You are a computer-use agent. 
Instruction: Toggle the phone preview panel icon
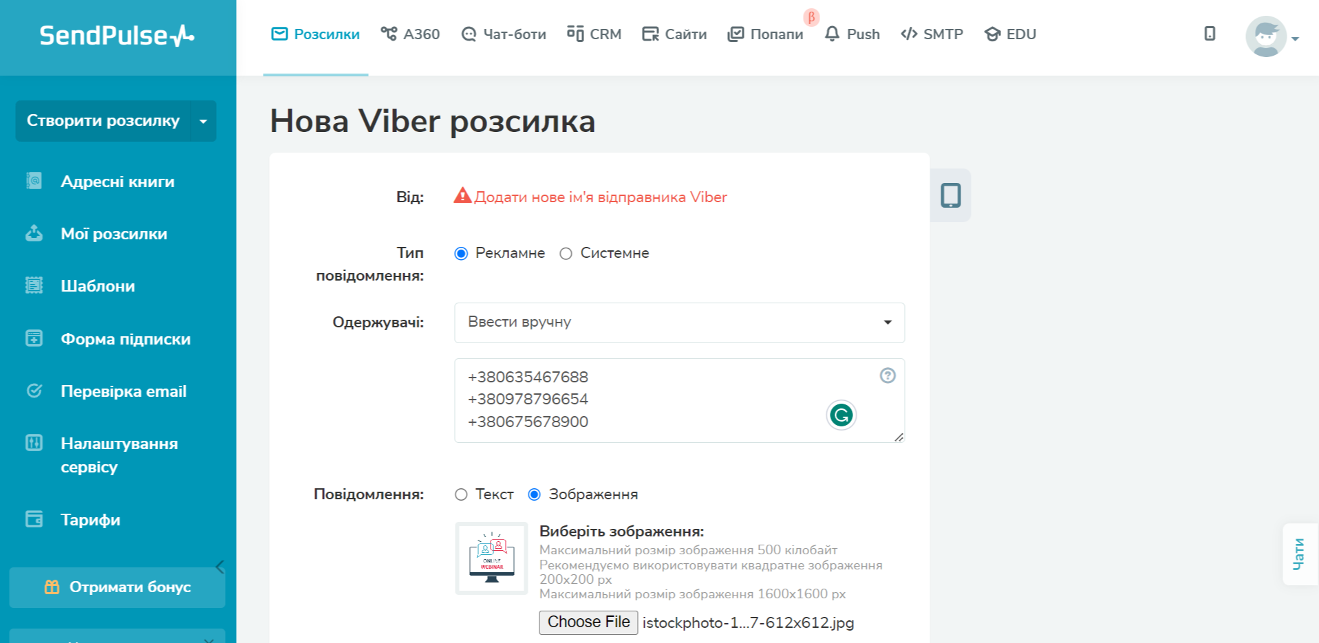pyautogui.click(x=951, y=195)
